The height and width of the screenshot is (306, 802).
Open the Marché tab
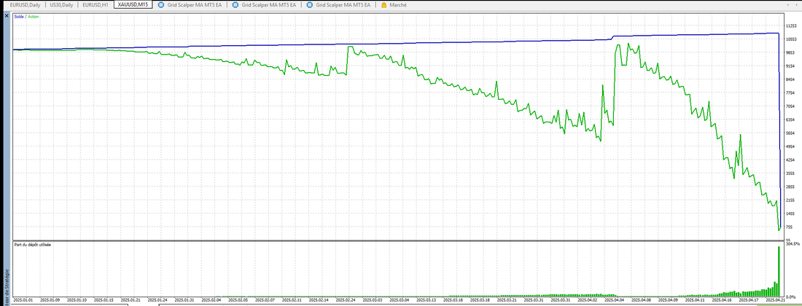click(394, 4)
